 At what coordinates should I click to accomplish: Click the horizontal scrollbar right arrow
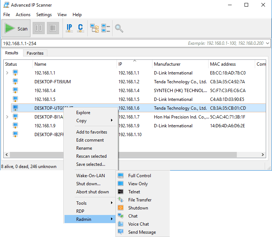[x=262, y=154]
